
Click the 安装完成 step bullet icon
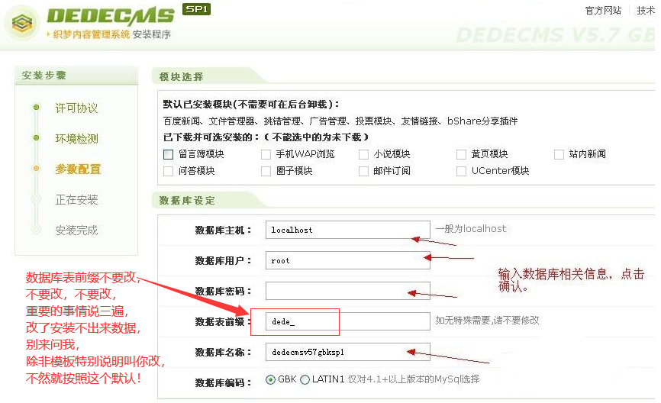(x=36, y=230)
